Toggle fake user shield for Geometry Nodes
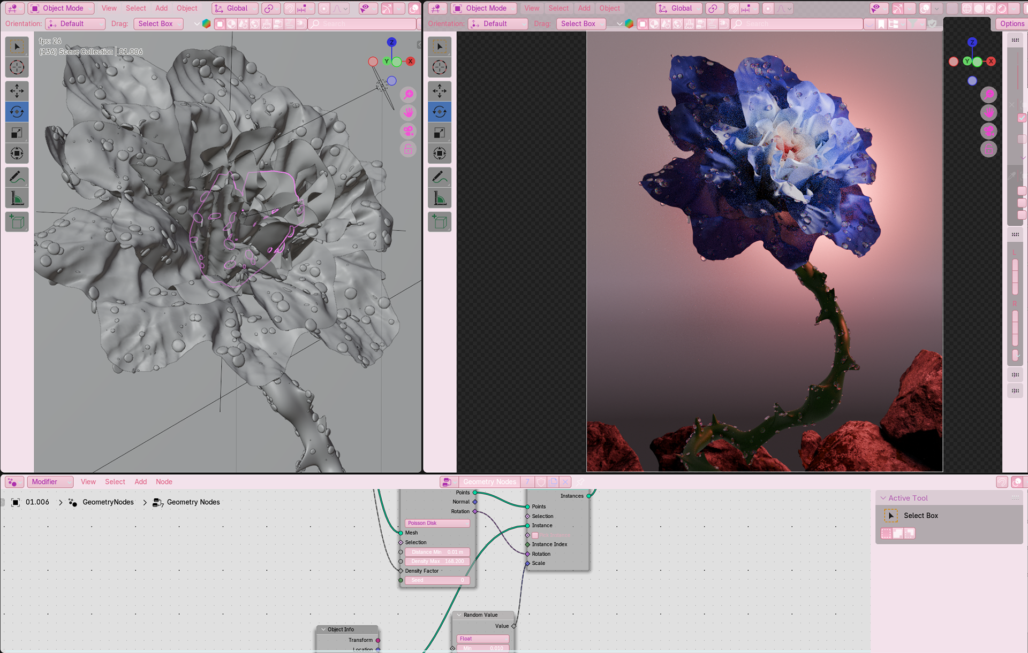1028x653 pixels. (x=541, y=482)
